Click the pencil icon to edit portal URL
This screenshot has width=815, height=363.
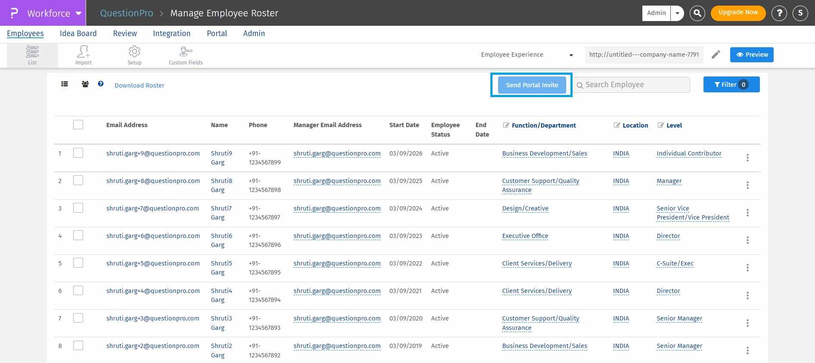pos(716,55)
